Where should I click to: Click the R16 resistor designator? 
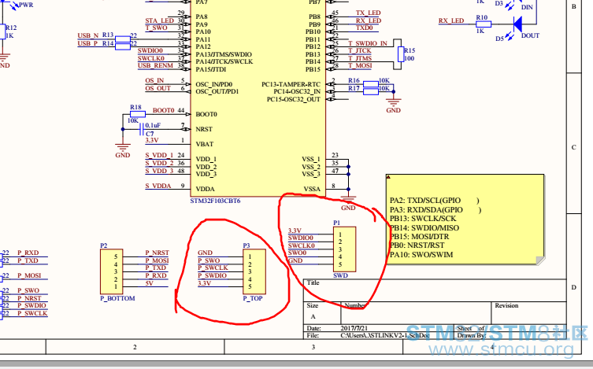tap(354, 80)
